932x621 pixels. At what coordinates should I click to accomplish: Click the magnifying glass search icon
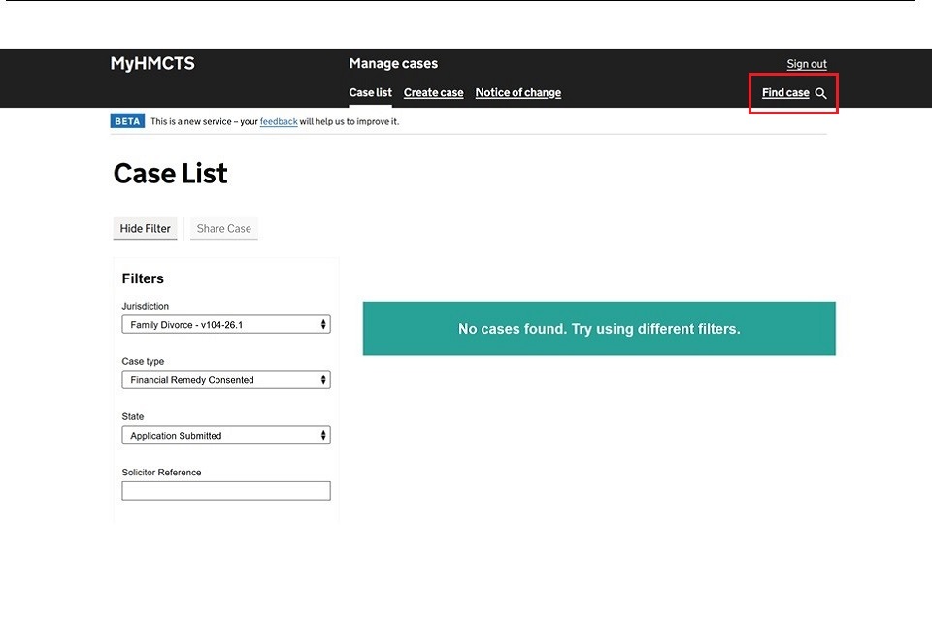coord(820,93)
